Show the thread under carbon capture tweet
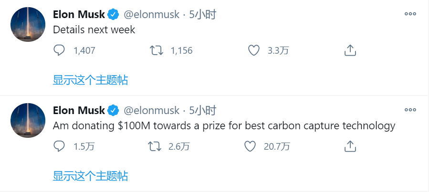The height and width of the screenshot is (192, 429). coord(90,176)
